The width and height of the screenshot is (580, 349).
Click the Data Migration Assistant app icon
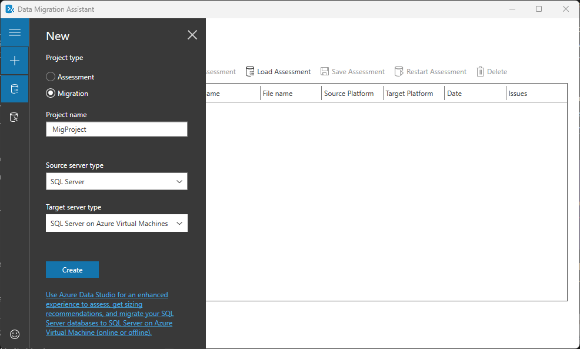point(10,9)
